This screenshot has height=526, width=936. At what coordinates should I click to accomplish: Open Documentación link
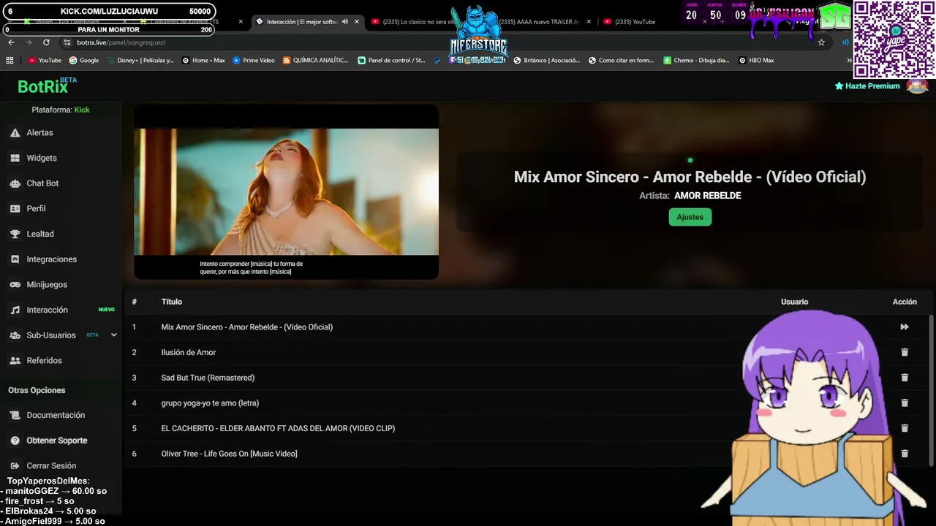tap(56, 415)
